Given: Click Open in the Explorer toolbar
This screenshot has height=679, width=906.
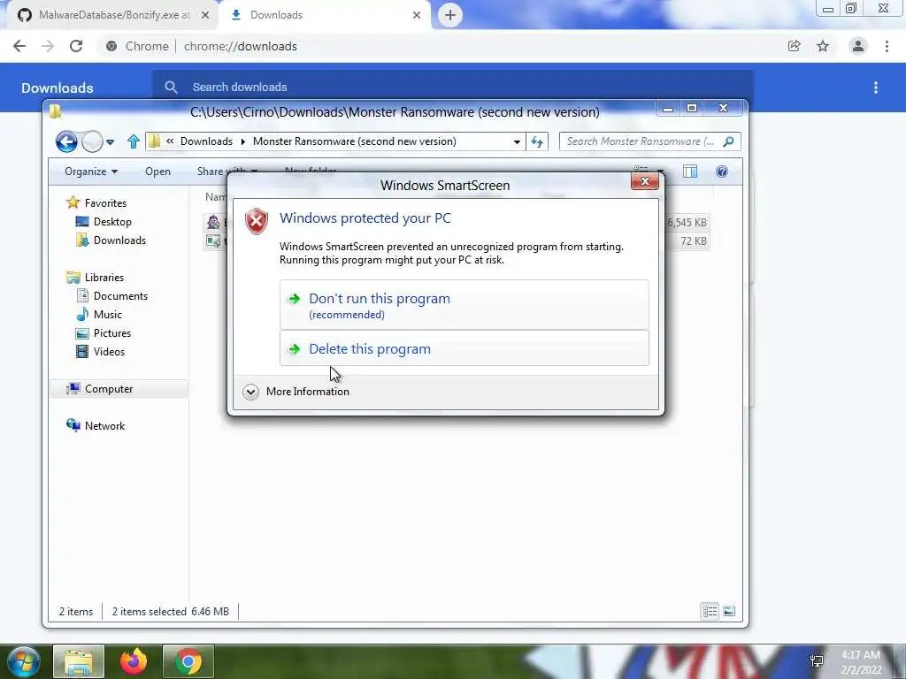Looking at the screenshot, I should (x=157, y=172).
